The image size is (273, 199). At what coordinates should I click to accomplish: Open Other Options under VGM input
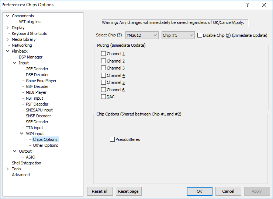pos(45,145)
